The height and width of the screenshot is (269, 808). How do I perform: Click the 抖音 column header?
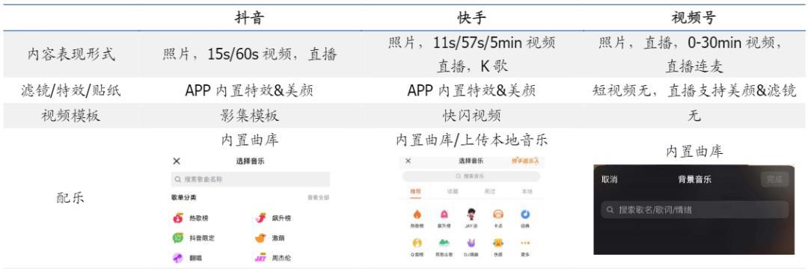(x=250, y=19)
